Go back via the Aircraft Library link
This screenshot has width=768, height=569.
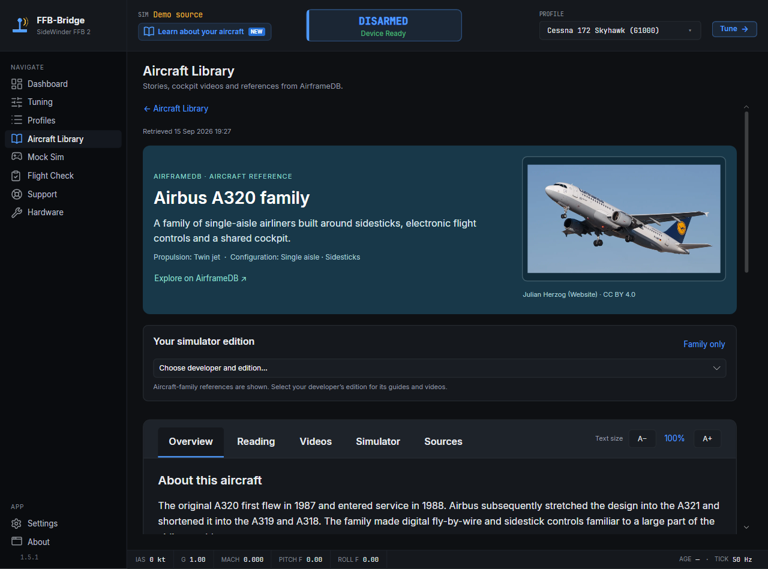click(x=176, y=109)
